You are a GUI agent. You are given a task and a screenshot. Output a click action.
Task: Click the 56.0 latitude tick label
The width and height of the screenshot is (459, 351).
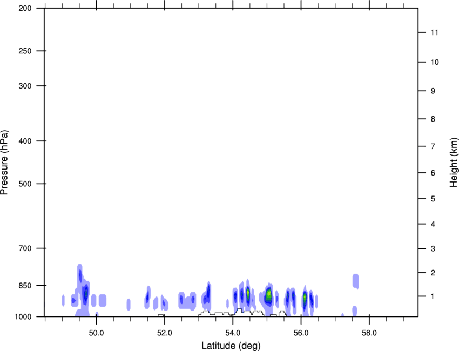[x=301, y=333]
